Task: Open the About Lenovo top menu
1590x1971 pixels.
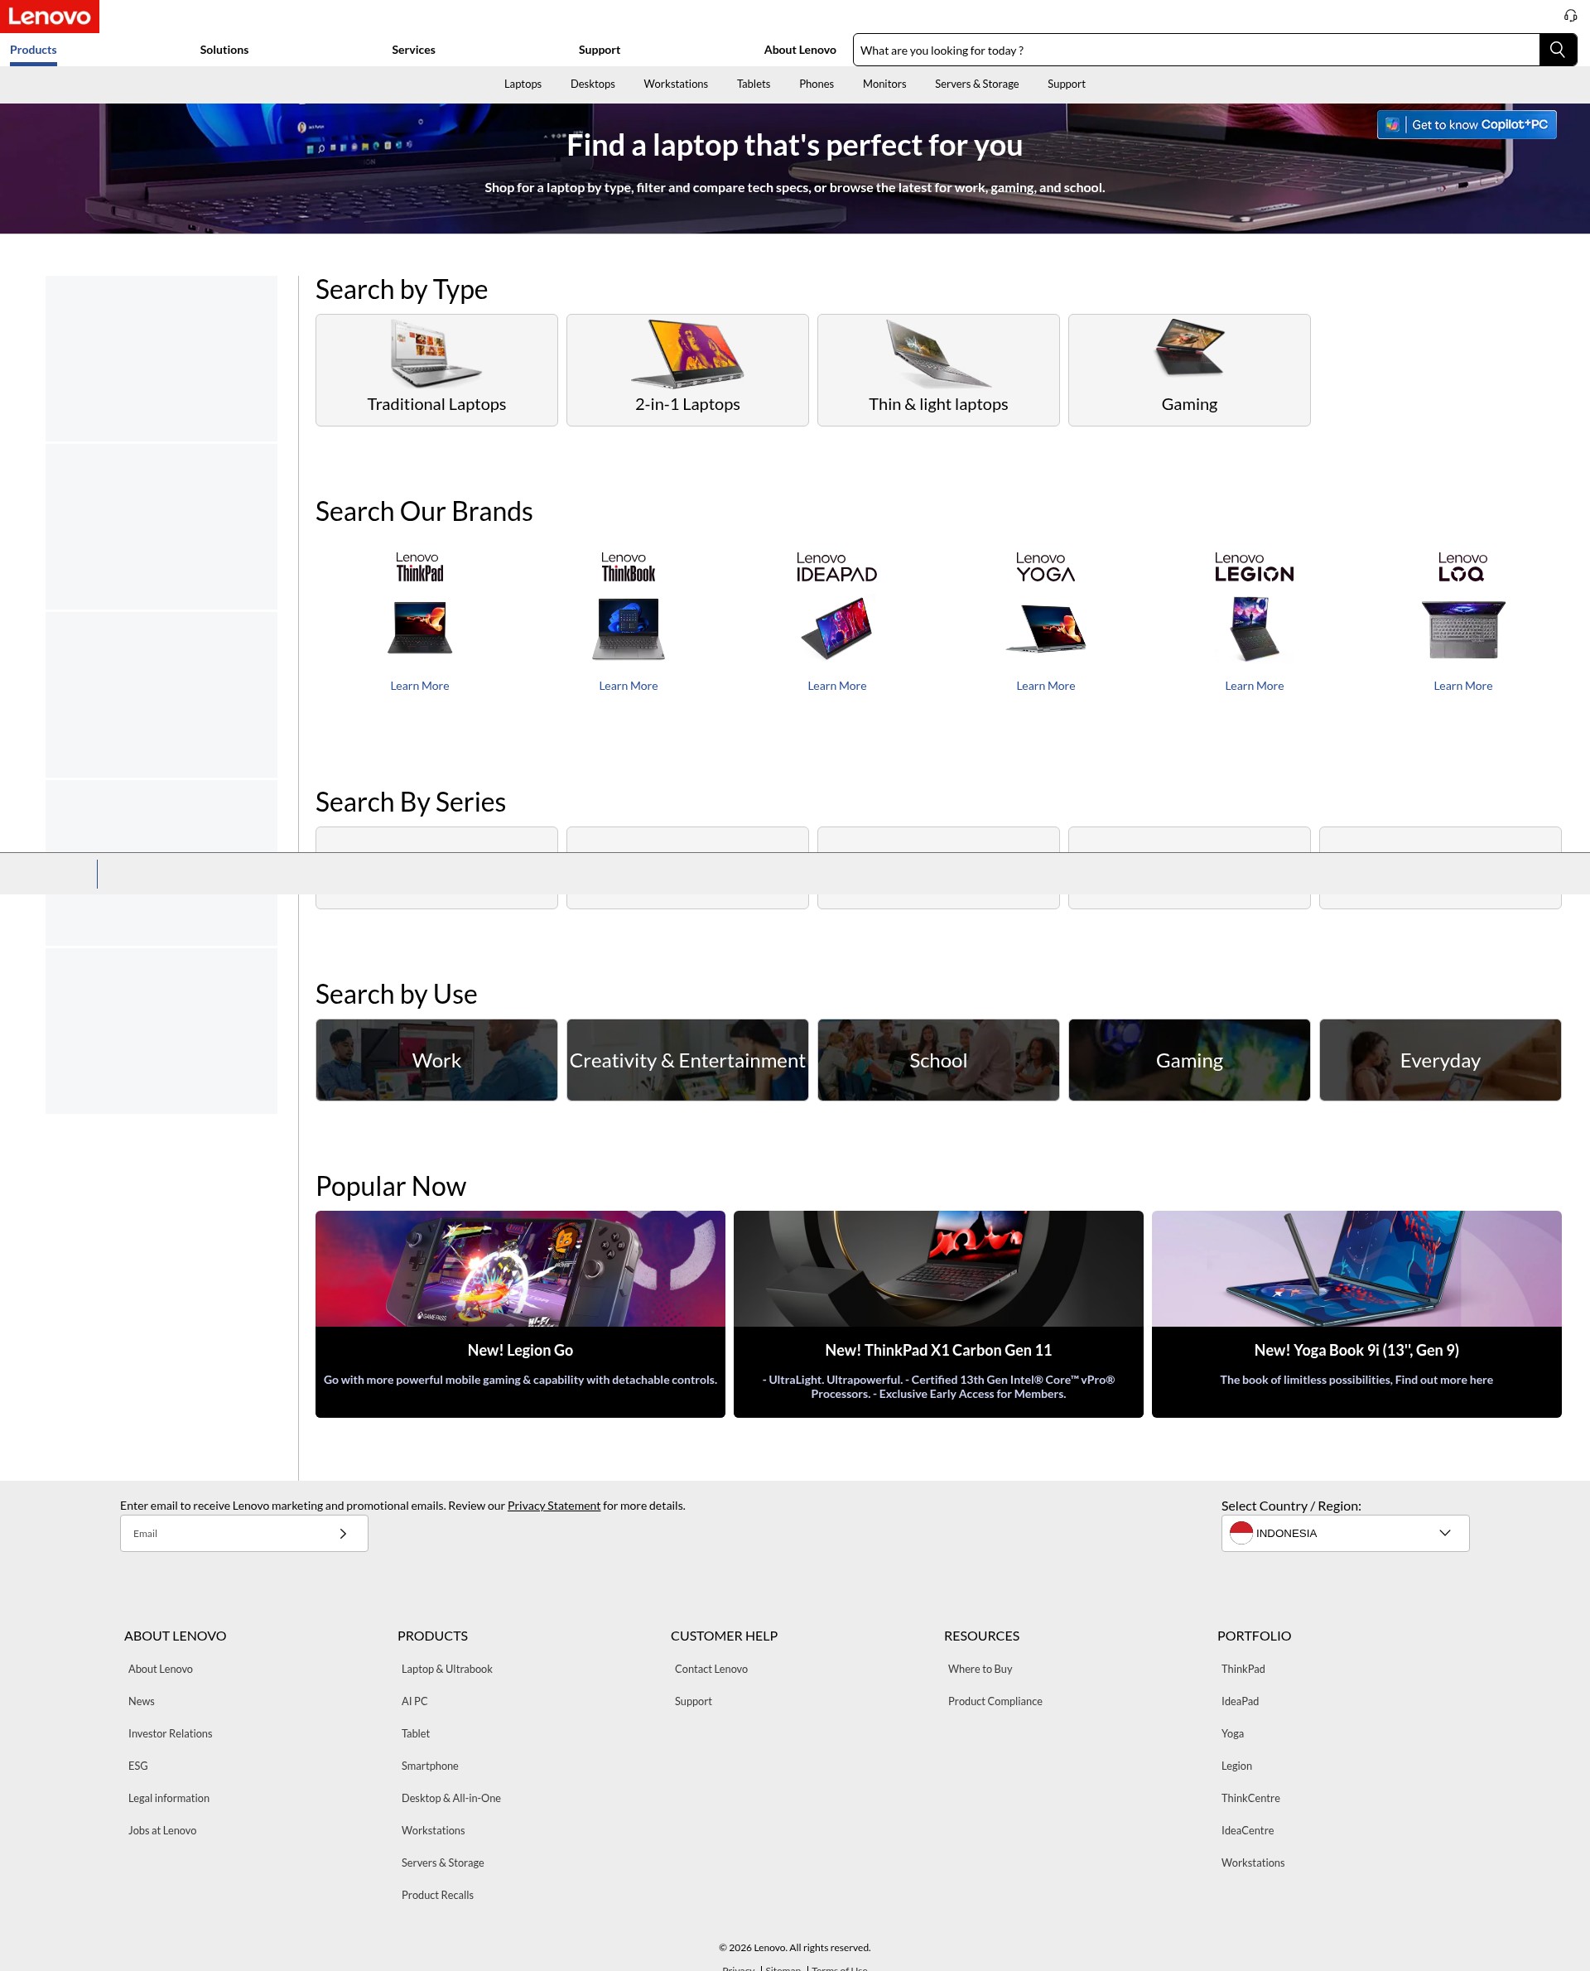Action: (x=800, y=51)
